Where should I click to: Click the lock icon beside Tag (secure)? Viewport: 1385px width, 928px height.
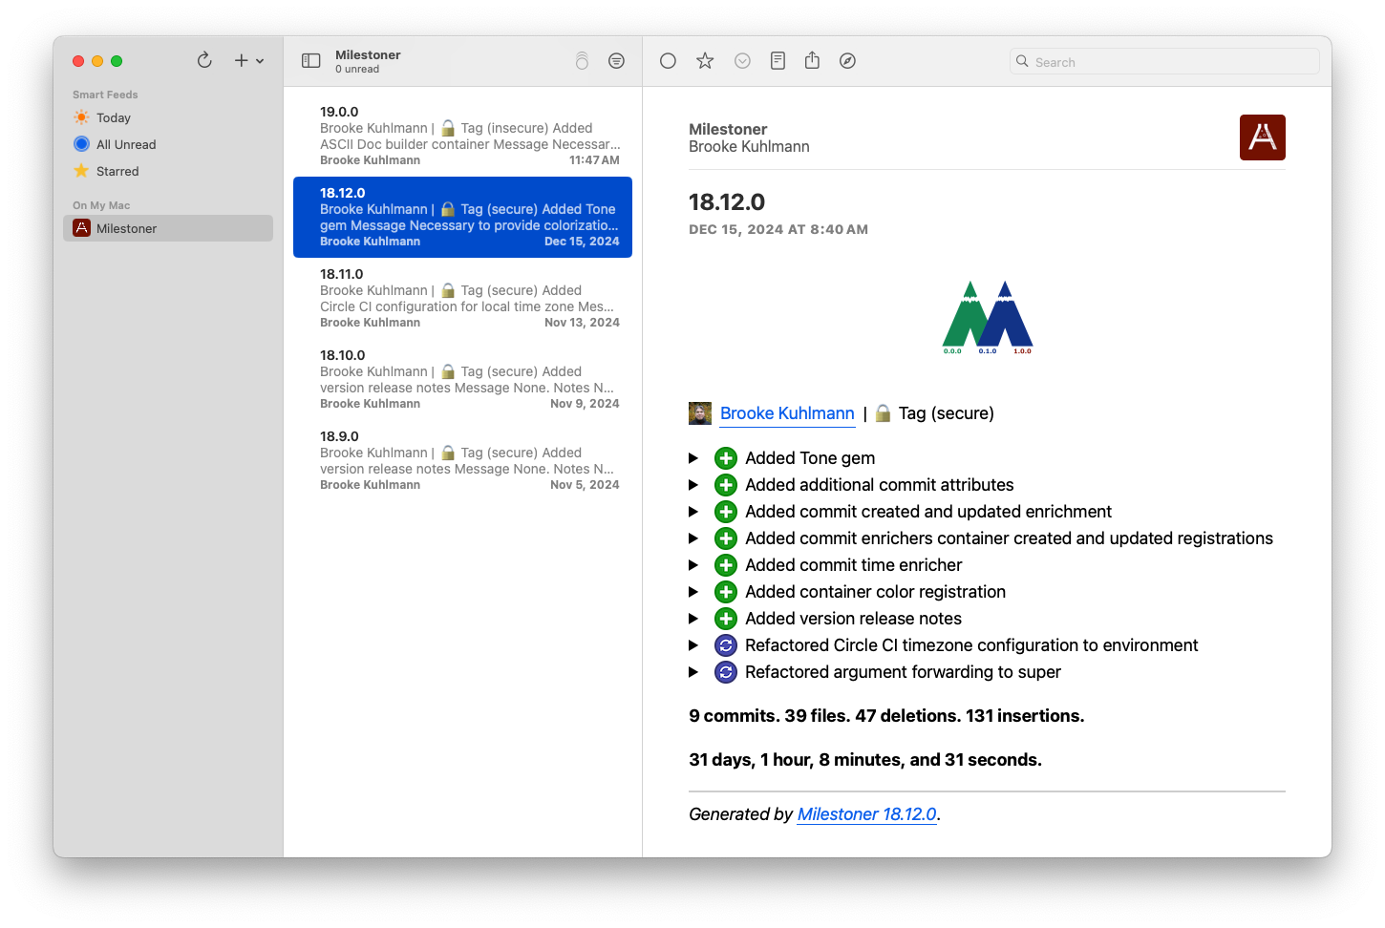click(883, 413)
